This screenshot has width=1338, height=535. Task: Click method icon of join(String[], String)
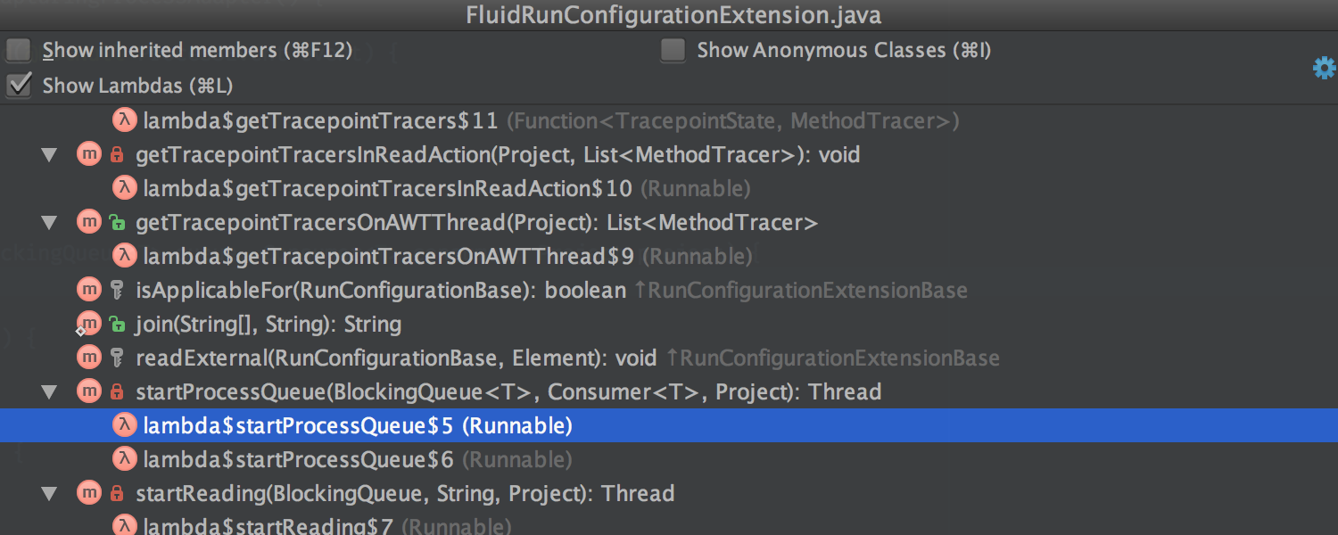coord(89,324)
